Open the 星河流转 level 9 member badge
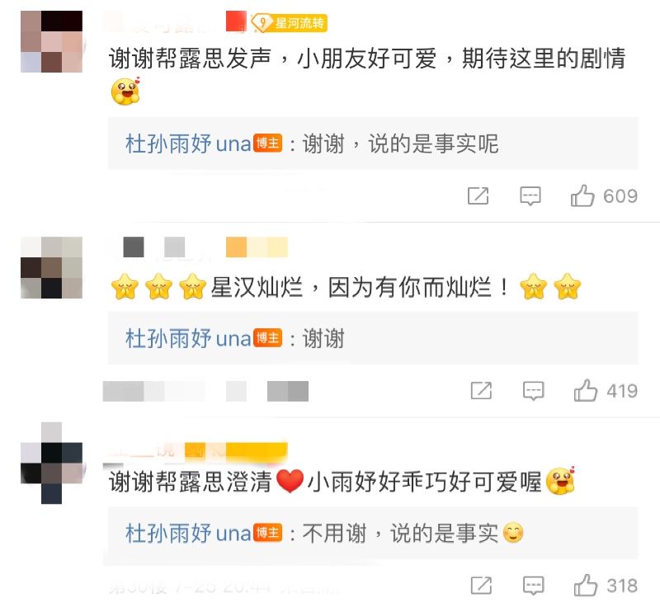The height and width of the screenshot is (607, 660). tap(290, 23)
